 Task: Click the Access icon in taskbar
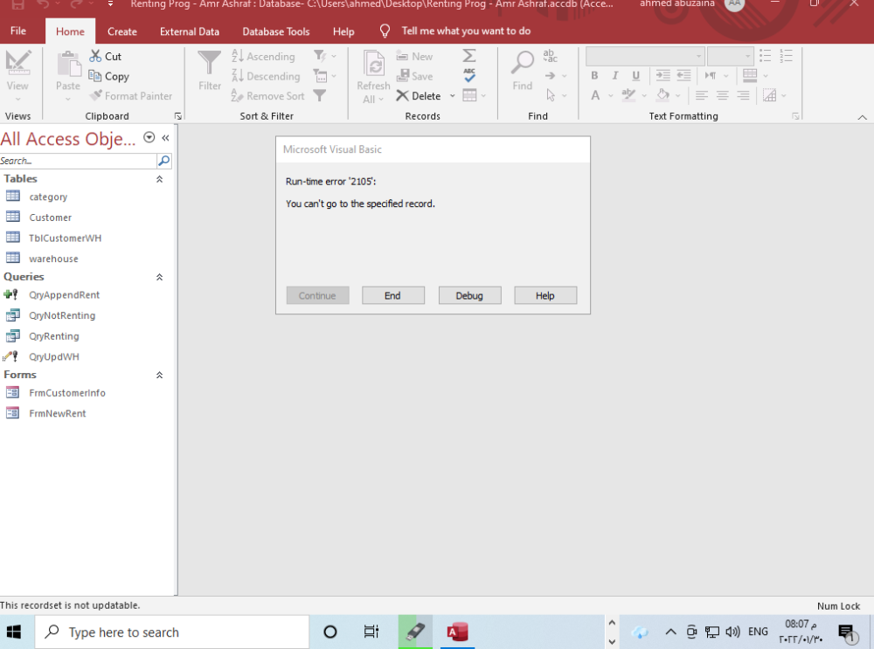[x=457, y=632]
